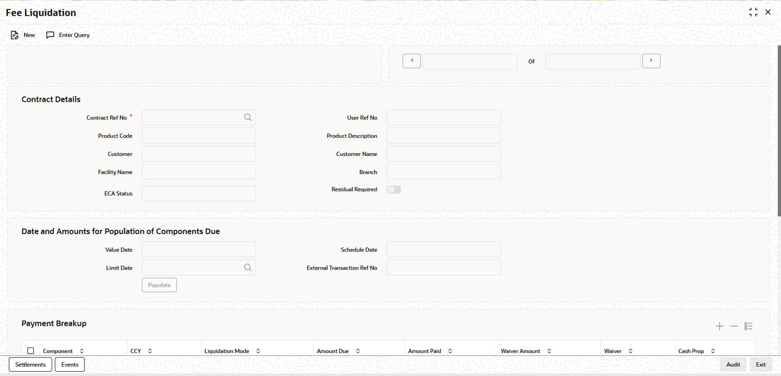
Task: Click External Transaction Ref No field
Action: pyautogui.click(x=444, y=268)
